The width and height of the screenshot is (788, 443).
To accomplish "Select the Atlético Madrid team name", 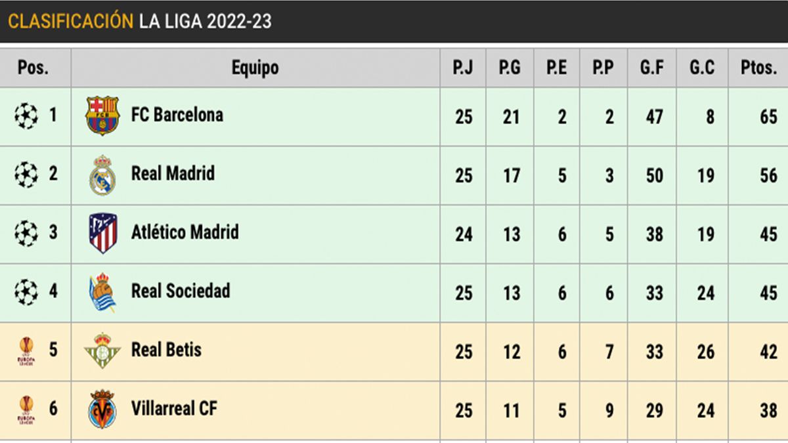I will [185, 232].
